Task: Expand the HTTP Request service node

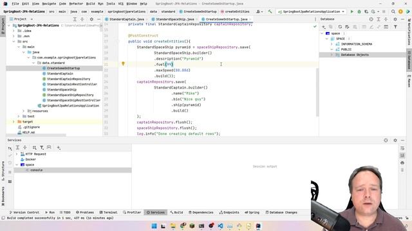Action: [x=17, y=154]
